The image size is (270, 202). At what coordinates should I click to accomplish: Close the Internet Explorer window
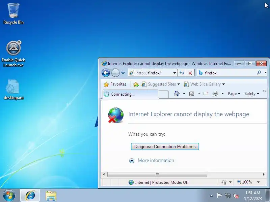261,63
